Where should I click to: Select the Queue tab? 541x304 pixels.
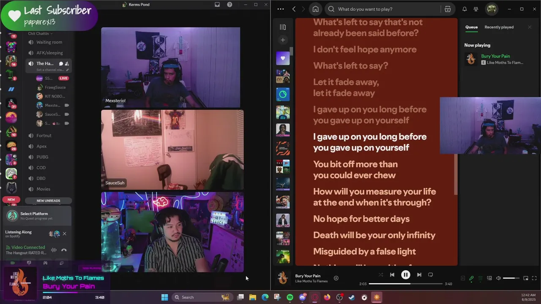click(x=471, y=27)
